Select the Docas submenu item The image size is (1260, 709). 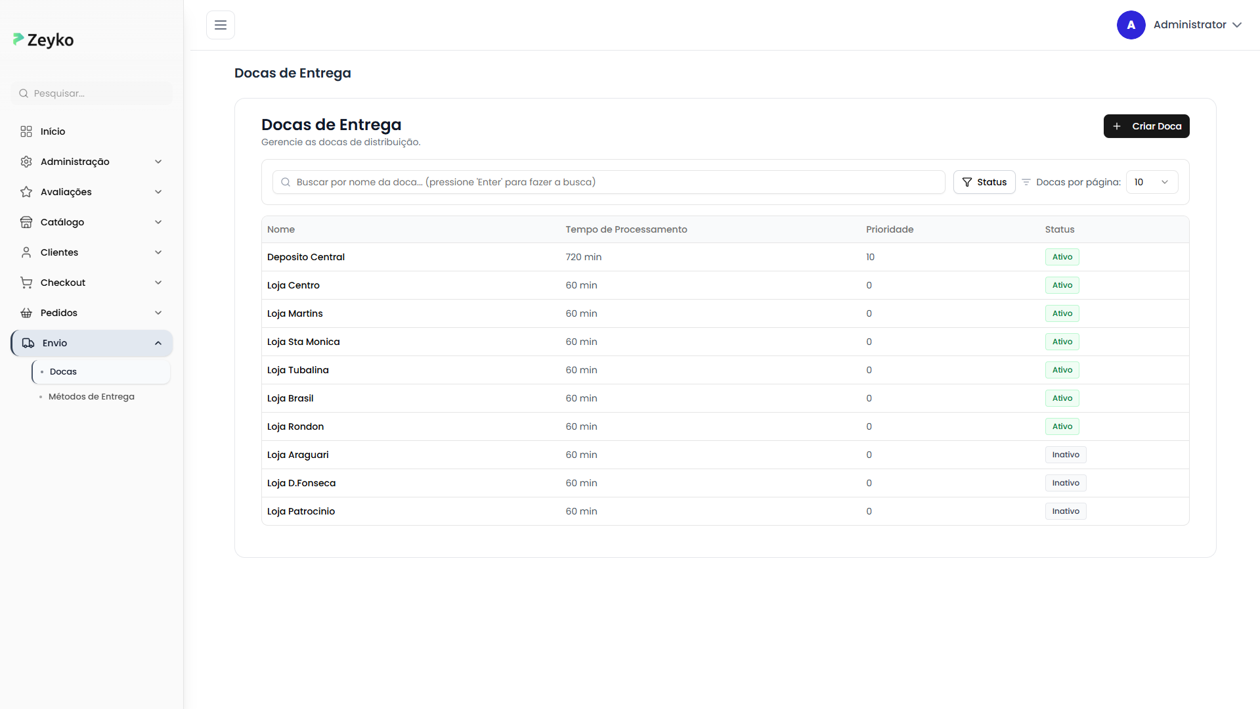tap(63, 372)
